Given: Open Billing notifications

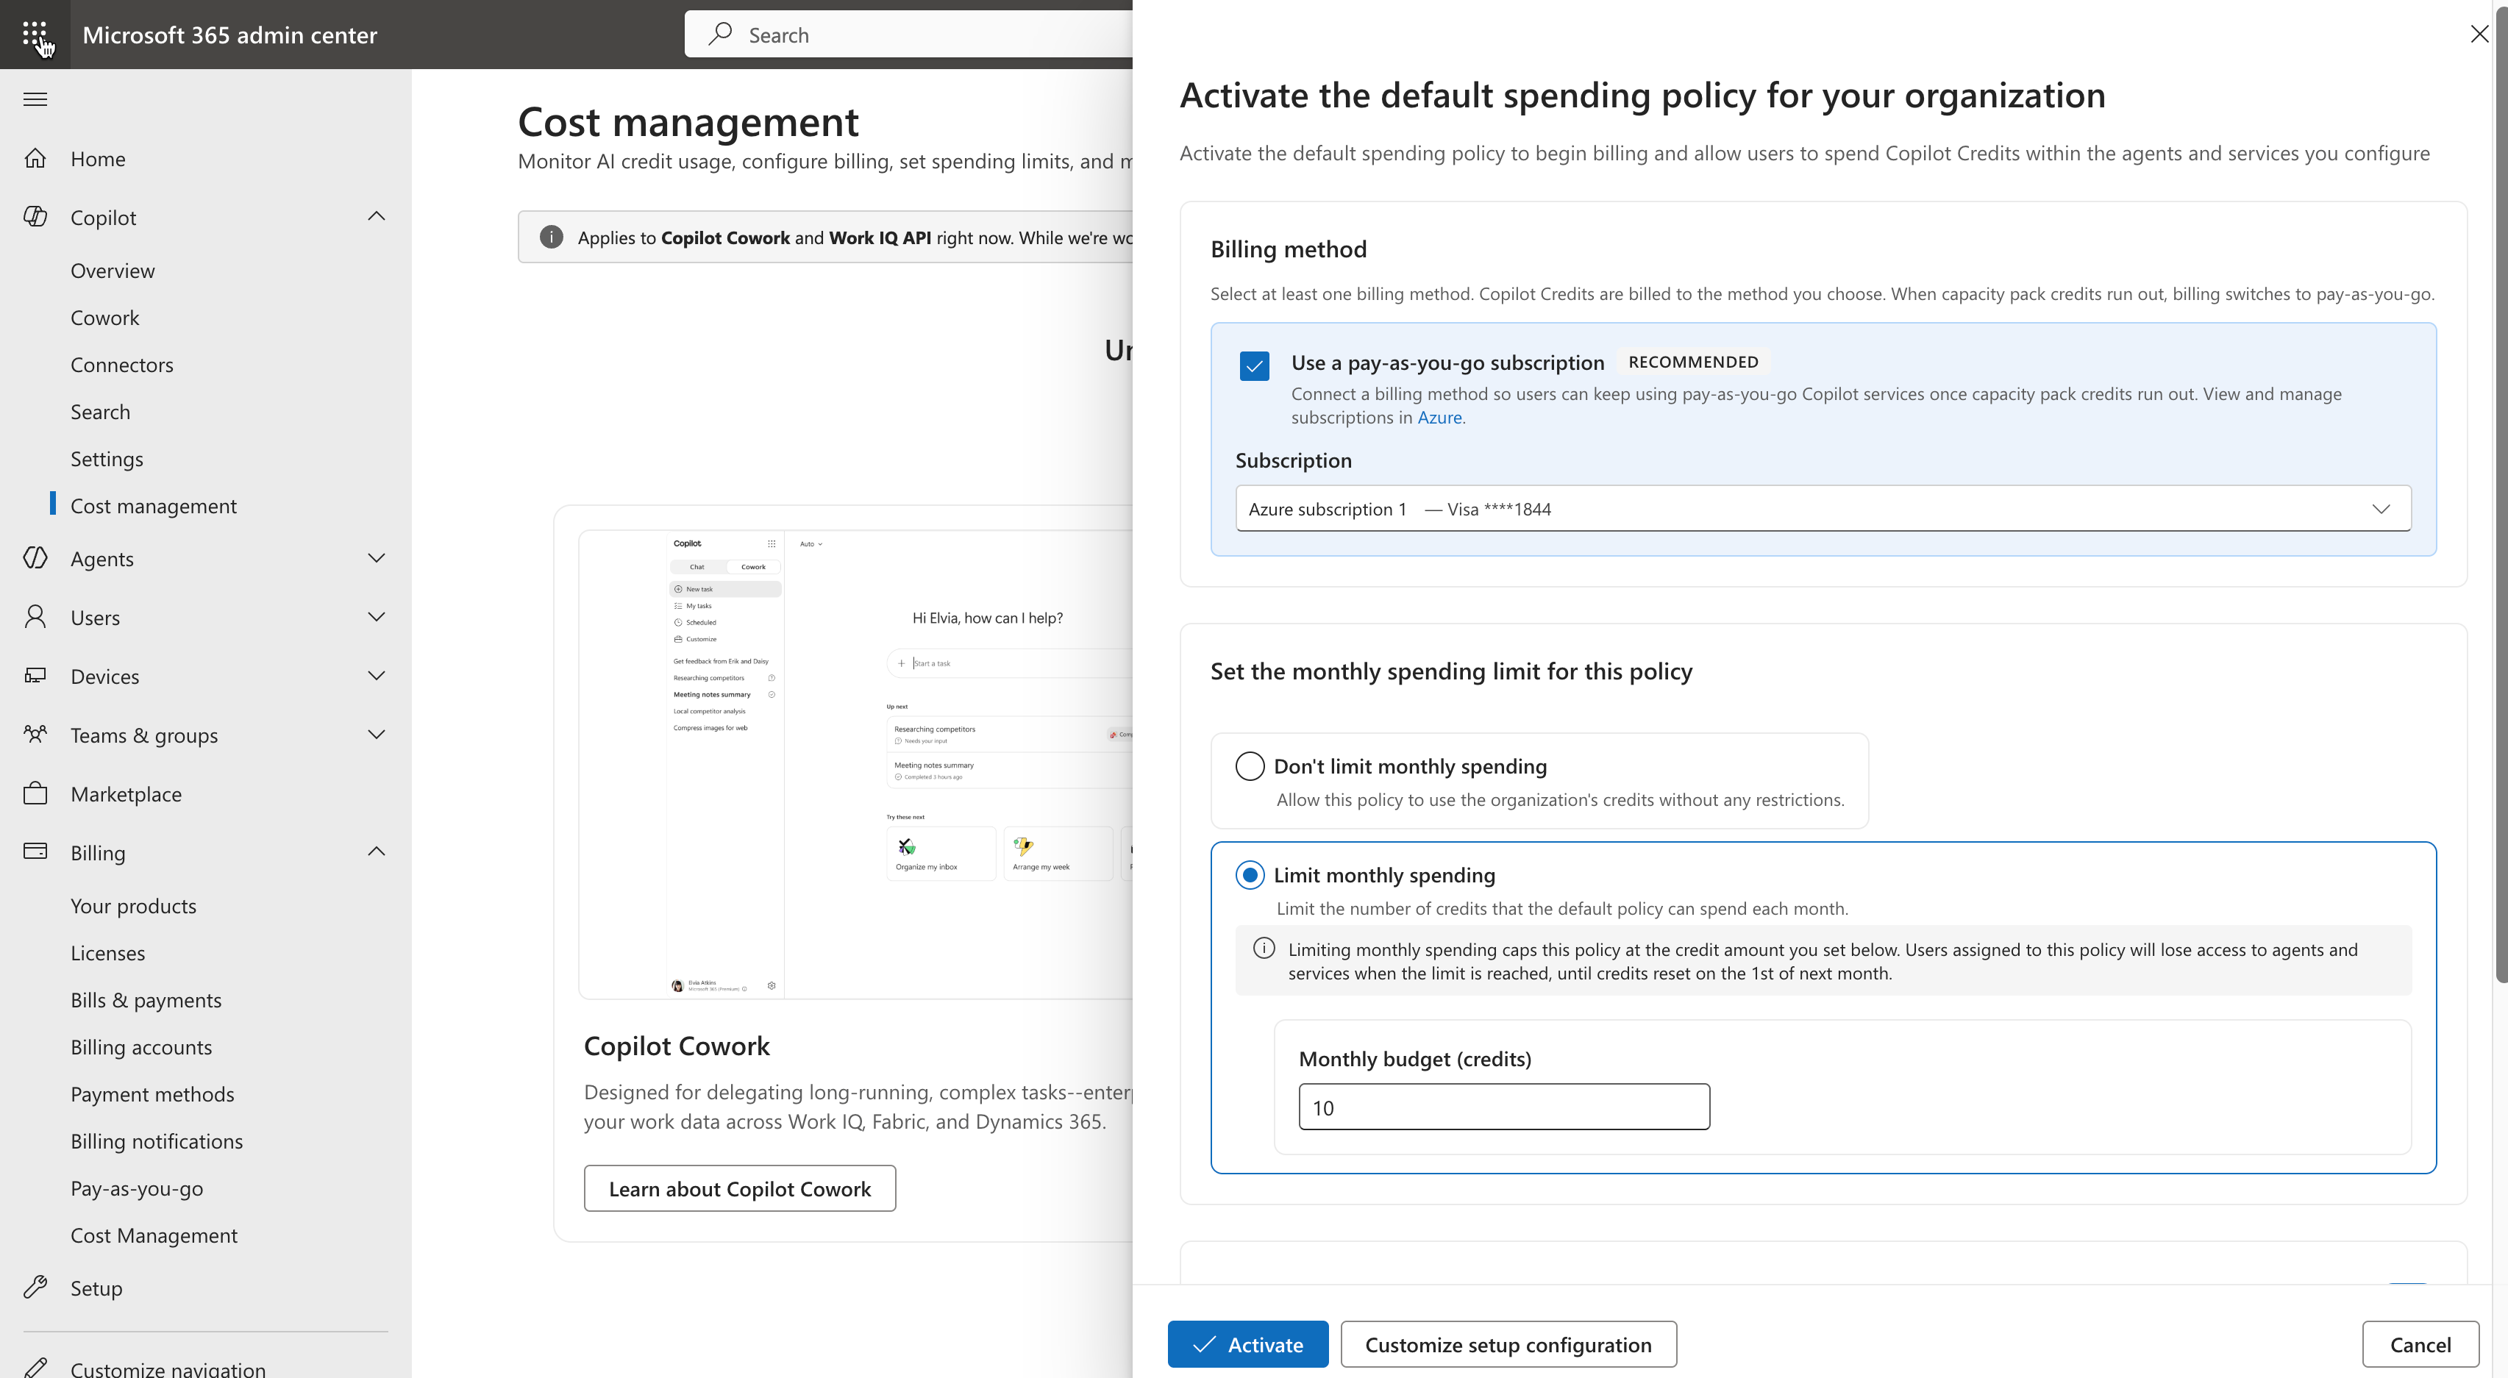Looking at the screenshot, I should pyautogui.click(x=157, y=1141).
